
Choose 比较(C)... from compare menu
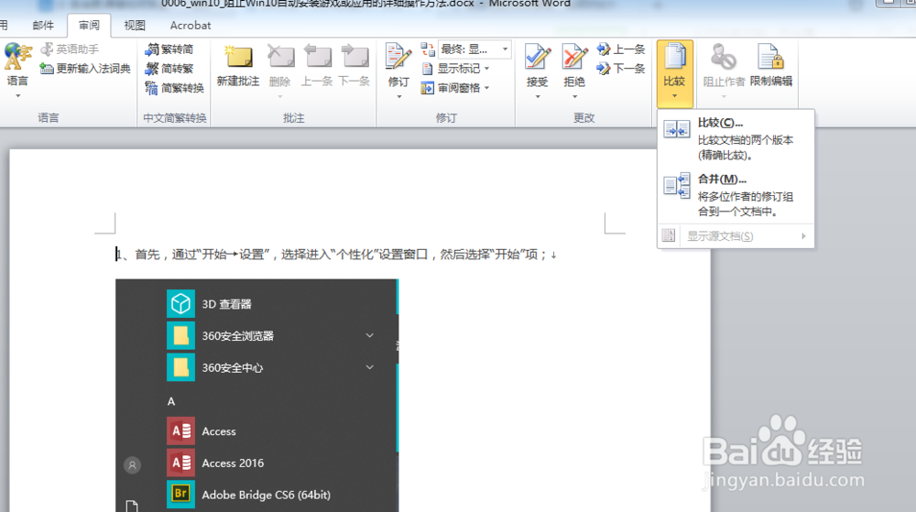click(736, 138)
